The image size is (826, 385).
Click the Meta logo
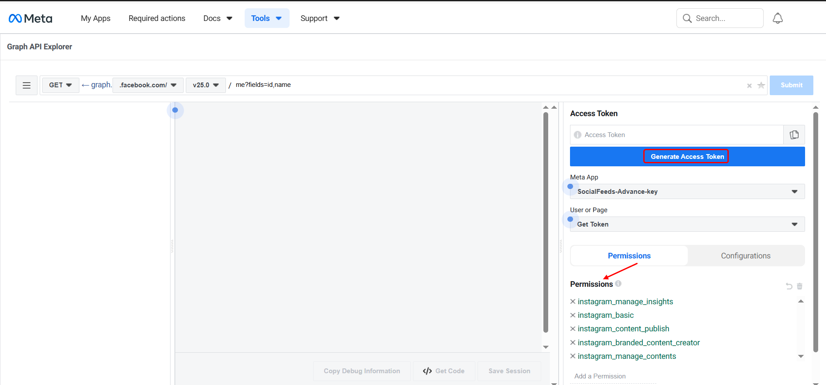pos(31,18)
